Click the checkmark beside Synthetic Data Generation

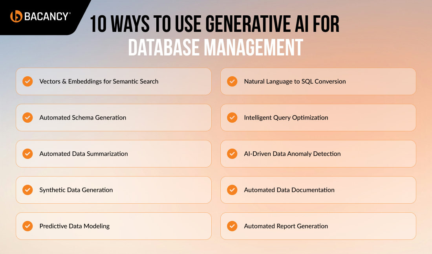pyautogui.click(x=27, y=190)
